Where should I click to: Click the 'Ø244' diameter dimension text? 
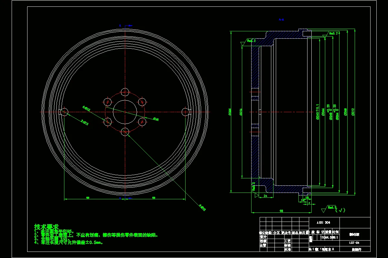tap(324, 112)
